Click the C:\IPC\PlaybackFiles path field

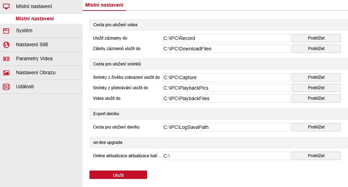[x=226, y=98]
